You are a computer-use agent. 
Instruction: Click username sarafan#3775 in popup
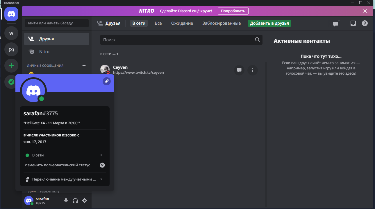41,113
